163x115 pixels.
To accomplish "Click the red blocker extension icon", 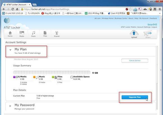I will point(127,9).
